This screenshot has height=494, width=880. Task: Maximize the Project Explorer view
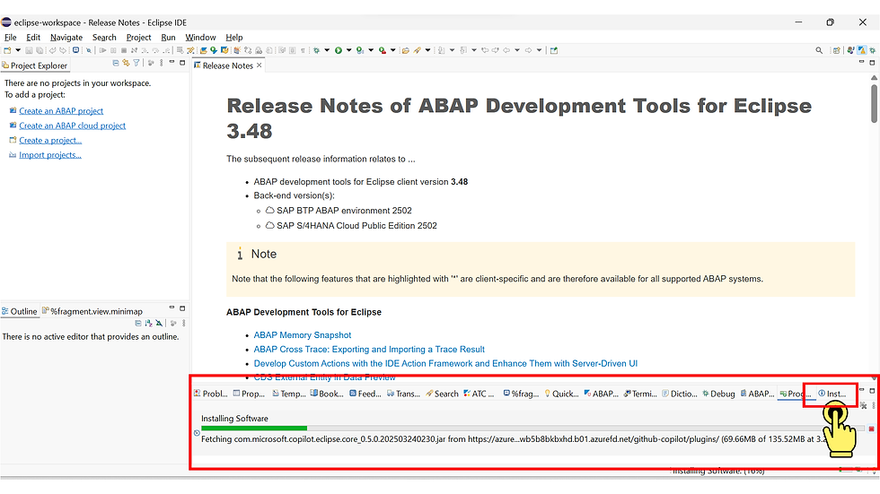tap(182, 63)
